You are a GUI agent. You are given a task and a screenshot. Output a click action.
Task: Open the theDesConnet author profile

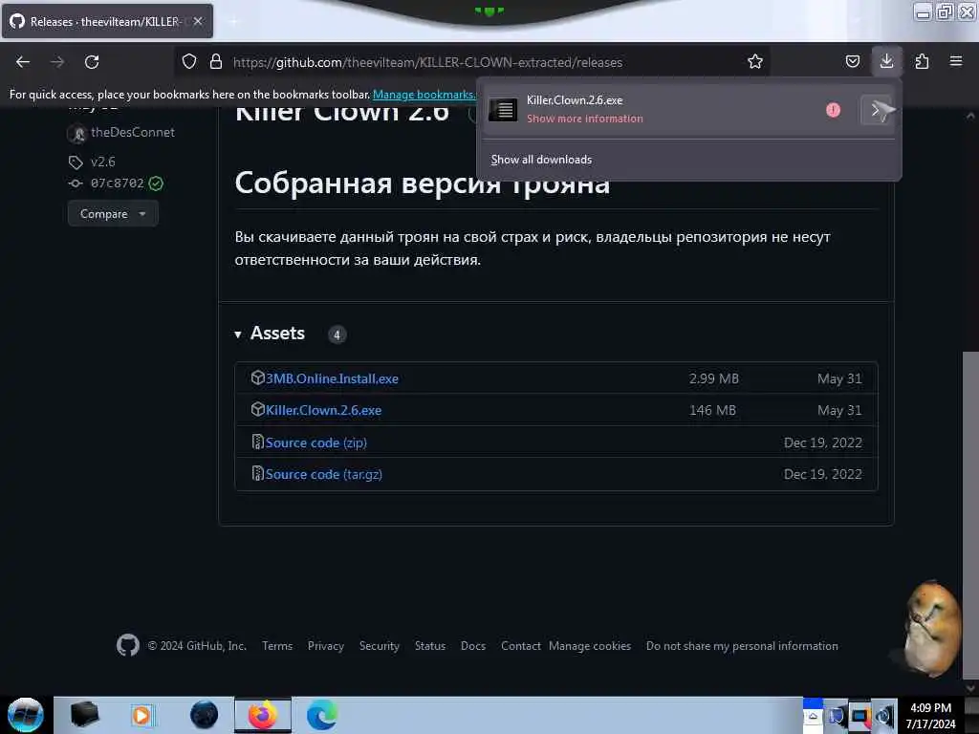[132, 132]
